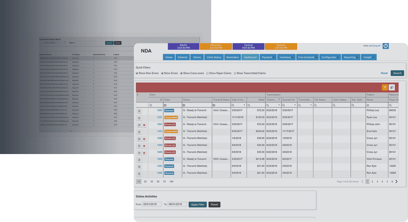This screenshot has width=408, height=222.
Task: Click red error icon on claim 1483 row
Action: (144, 146)
